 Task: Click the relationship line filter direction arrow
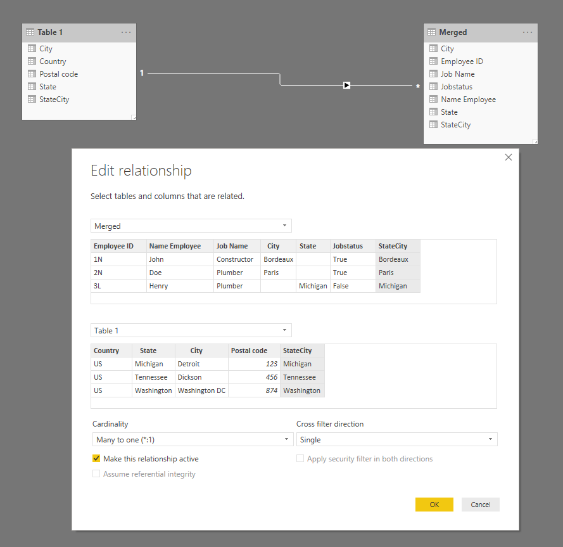(346, 85)
